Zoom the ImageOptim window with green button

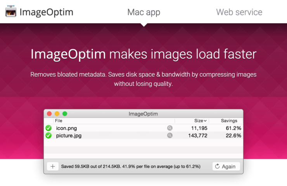pos(65,114)
